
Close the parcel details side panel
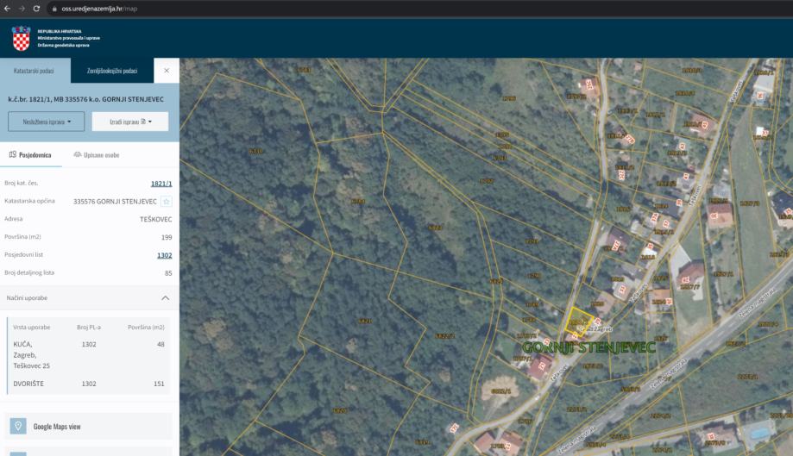167,71
